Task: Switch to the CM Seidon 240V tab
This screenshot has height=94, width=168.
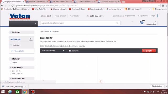Action: 109,2
